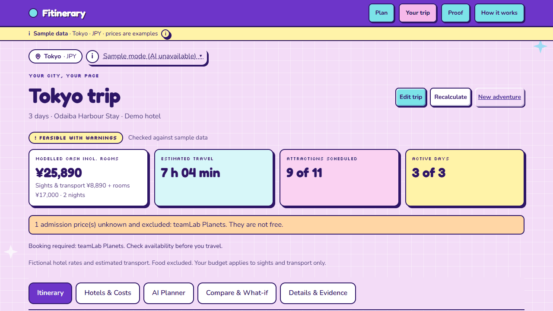Click the Fitinerary logo circle icon
Screen dimensions: 553x311
[33, 13]
